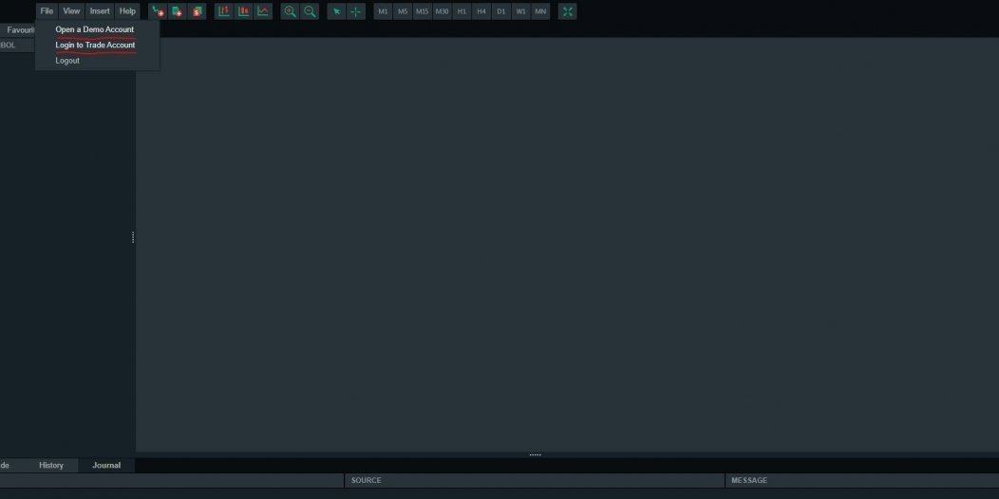The height and width of the screenshot is (499, 999).
Task: Open the File menu
Action: pos(47,11)
